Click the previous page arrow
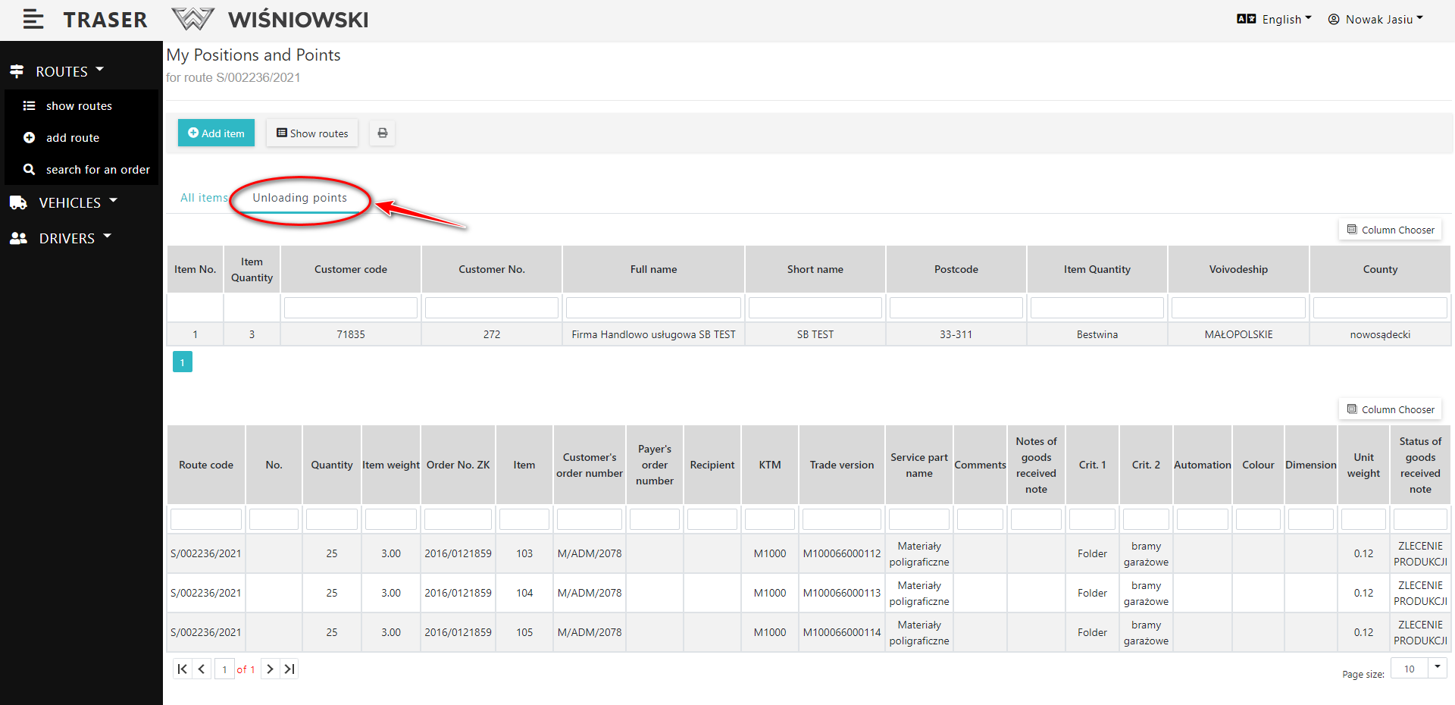The width and height of the screenshot is (1455, 705). pos(202,669)
